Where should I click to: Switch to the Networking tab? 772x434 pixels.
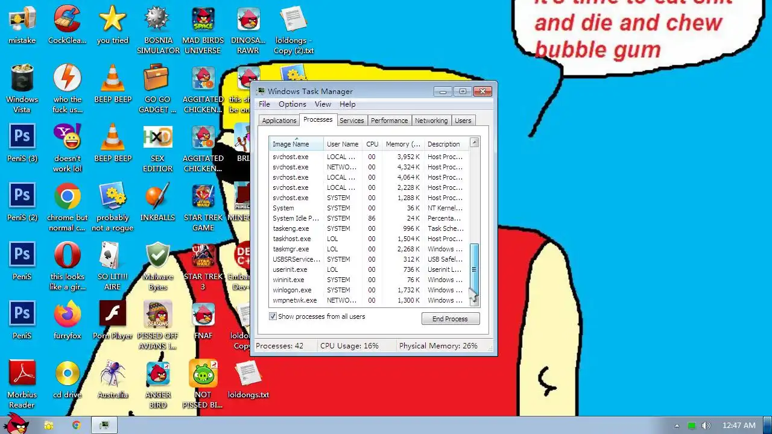point(431,121)
